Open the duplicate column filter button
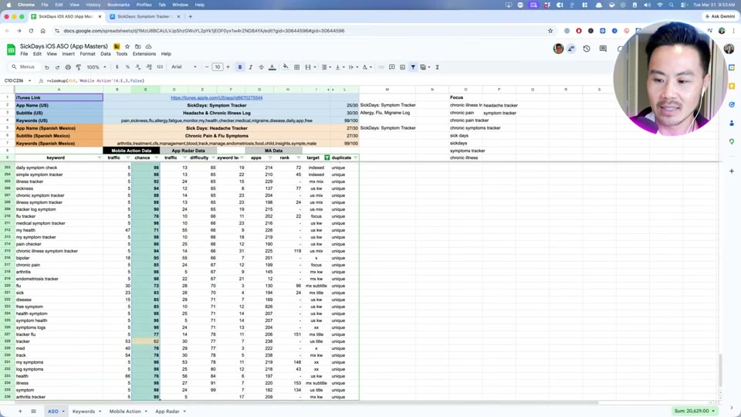 355,158
